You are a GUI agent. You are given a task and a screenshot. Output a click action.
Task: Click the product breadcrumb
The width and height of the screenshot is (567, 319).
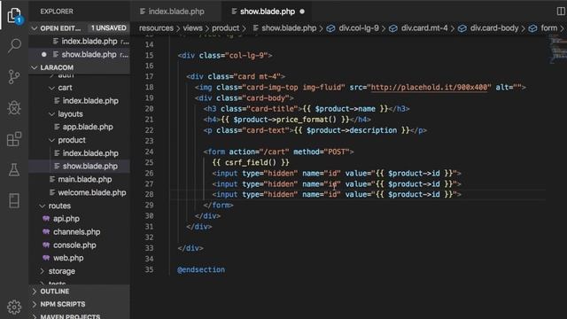tap(225, 28)
